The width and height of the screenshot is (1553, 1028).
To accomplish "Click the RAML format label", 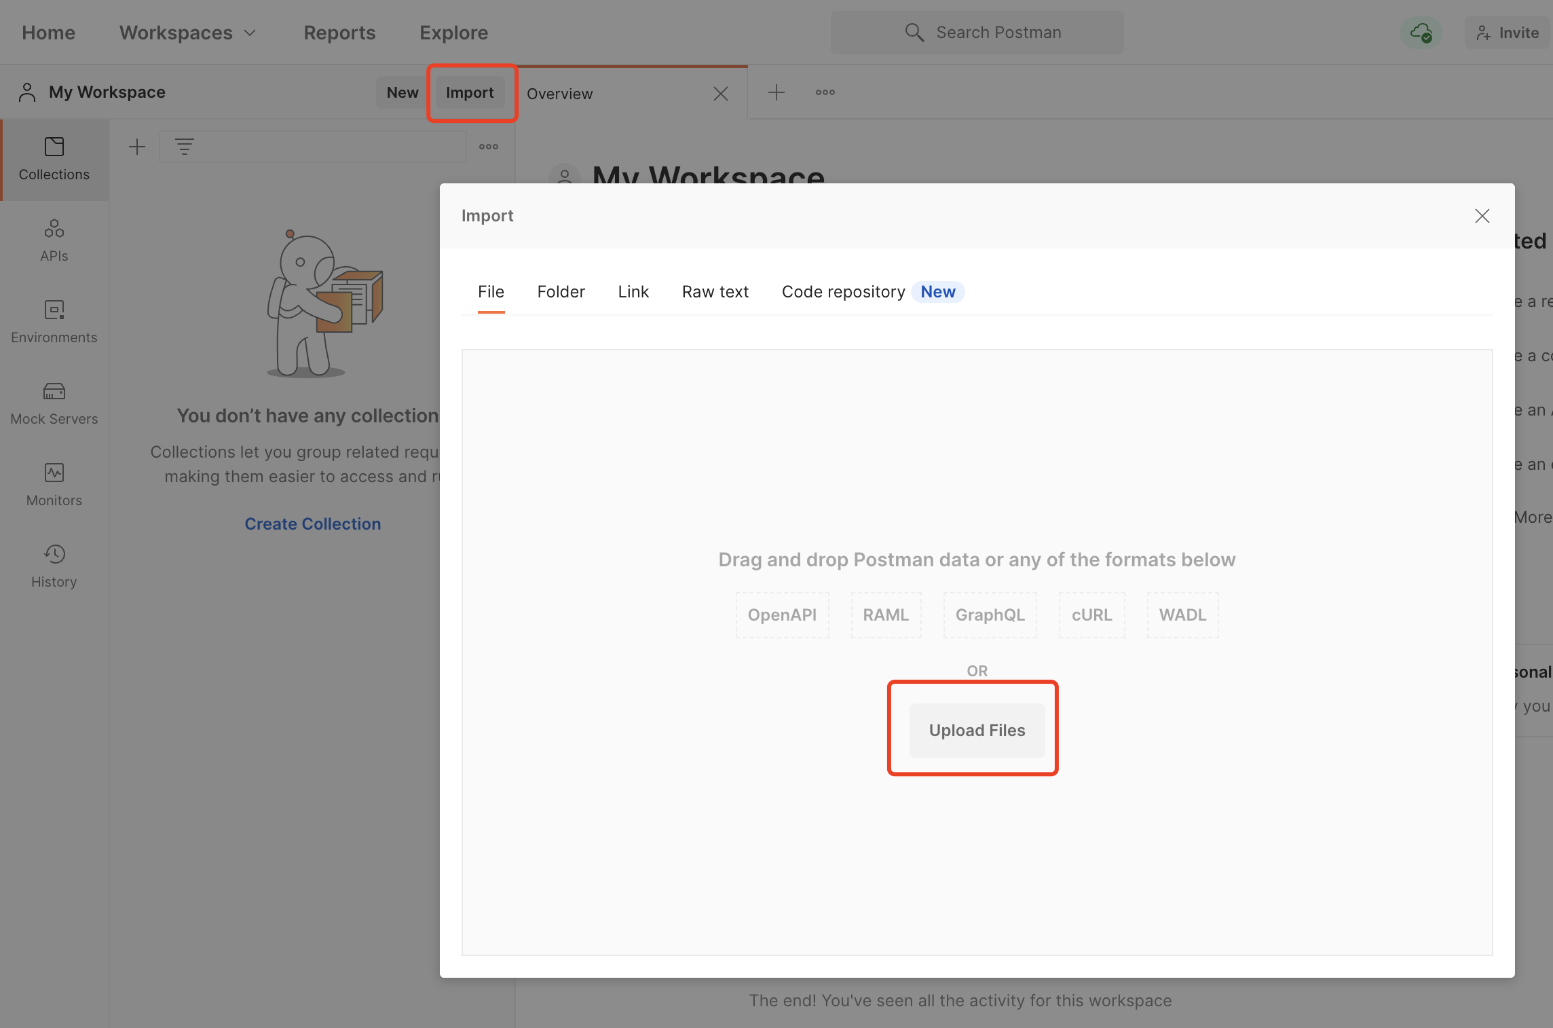I will pos(886,615).
